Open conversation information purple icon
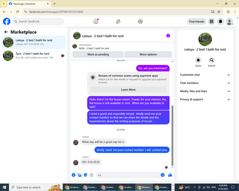239x191 pixels. (x=168, y=36)
